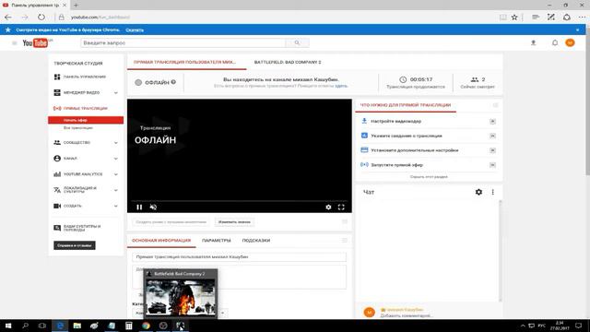The image size is (590, 332).
Task: Click the additional settings card icon
Action: pyautogui.click(x=364, y=149)
